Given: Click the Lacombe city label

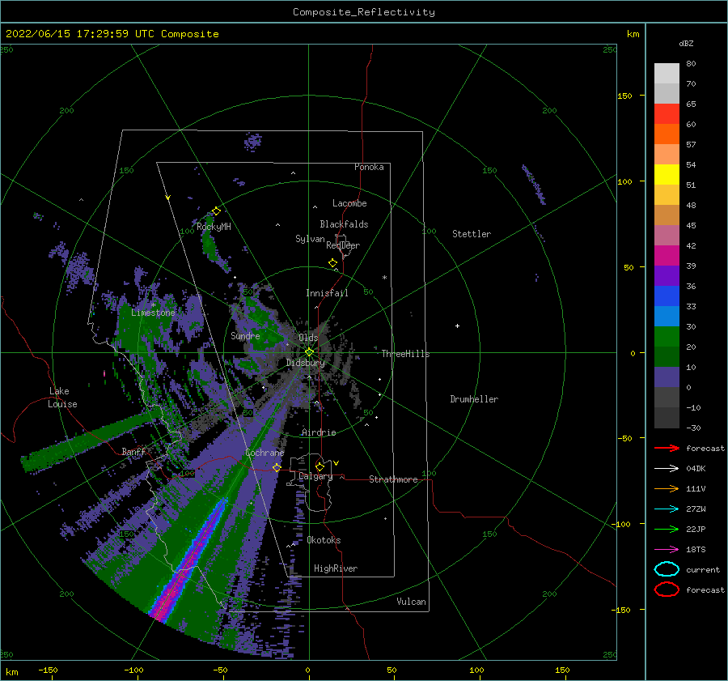Looking at the screenshot, I should tap(349, 203).
